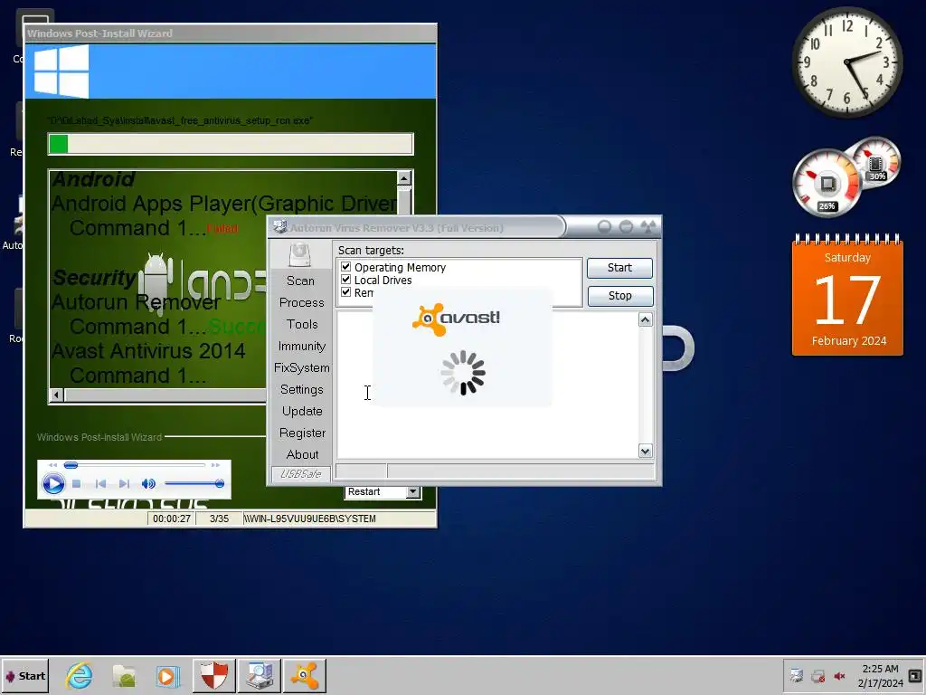Click the muted volume tray icon
926x695 pixels.
click(x=839, y=676)
